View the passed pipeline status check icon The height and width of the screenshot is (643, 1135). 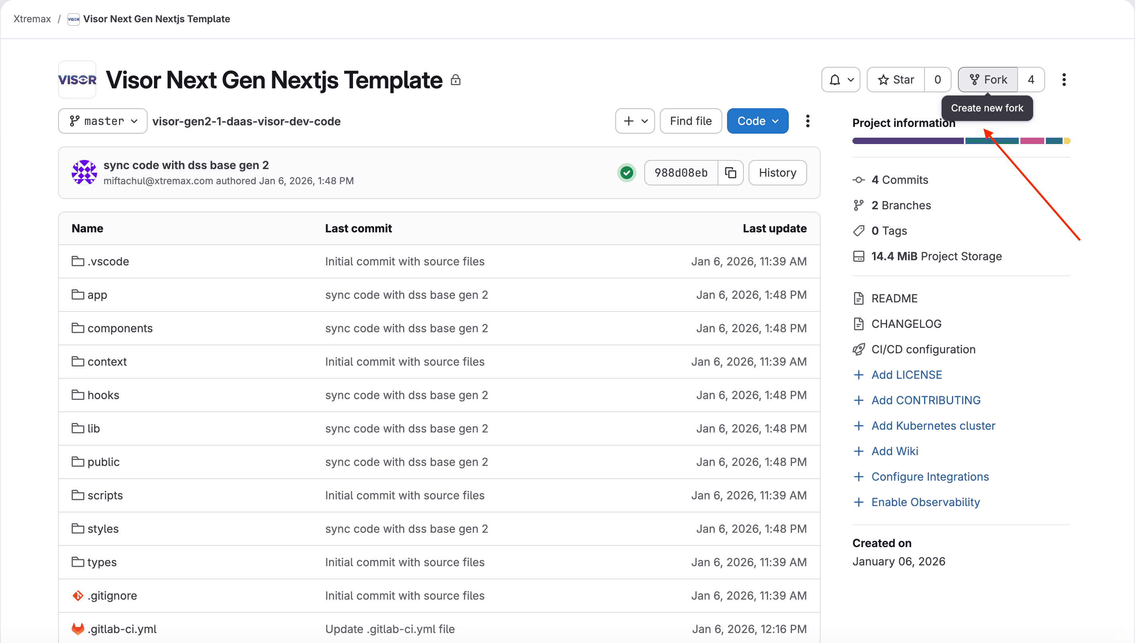[x=627, y=173]
